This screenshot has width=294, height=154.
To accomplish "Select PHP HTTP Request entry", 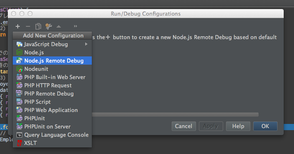I will (52, 85).
